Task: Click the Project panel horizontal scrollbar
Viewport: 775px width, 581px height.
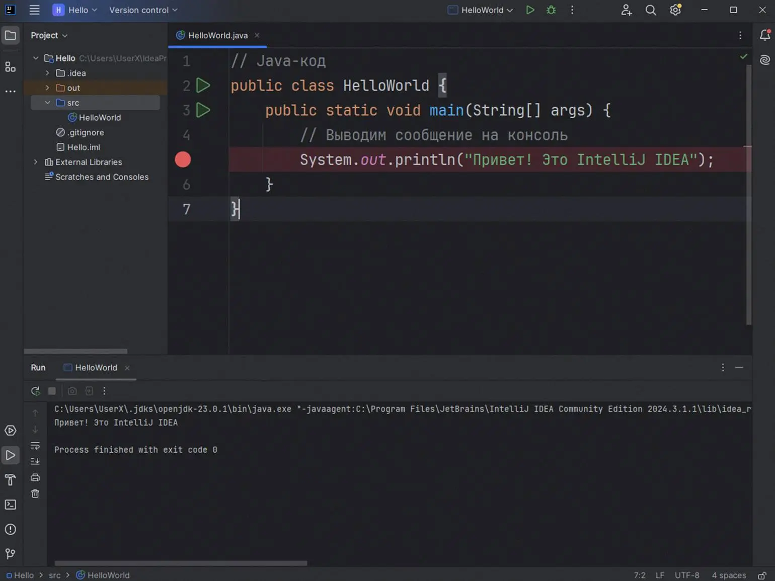Action: point(75,351)
